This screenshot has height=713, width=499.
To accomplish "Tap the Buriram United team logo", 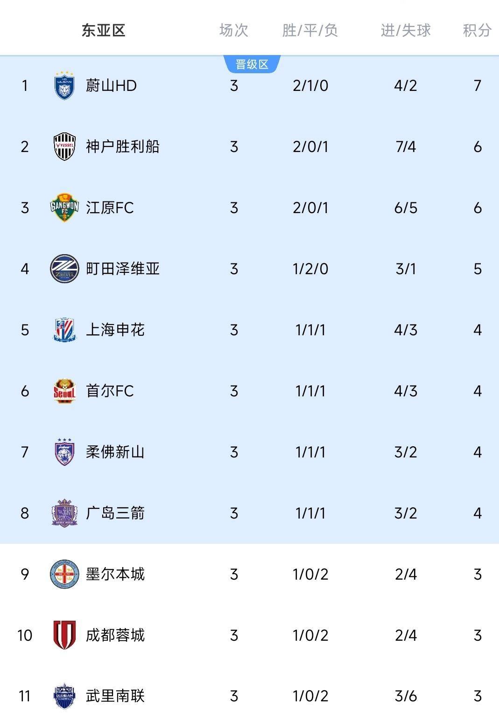I will click(x=64, y=696).
